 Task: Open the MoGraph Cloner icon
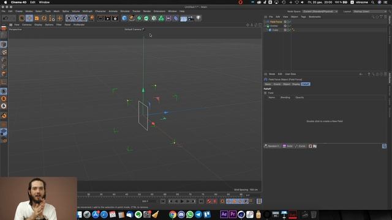[161, 18]
